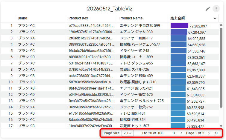Go to the first page
226x140 pixels.
tap(174, 133)
